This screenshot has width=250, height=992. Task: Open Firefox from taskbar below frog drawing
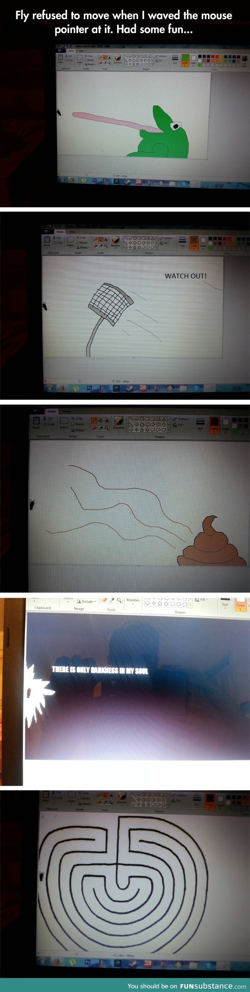72,180
